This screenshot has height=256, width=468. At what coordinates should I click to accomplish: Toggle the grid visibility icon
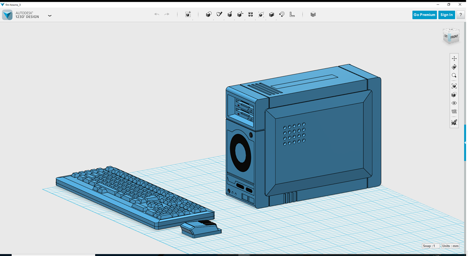tap(454, 112)
